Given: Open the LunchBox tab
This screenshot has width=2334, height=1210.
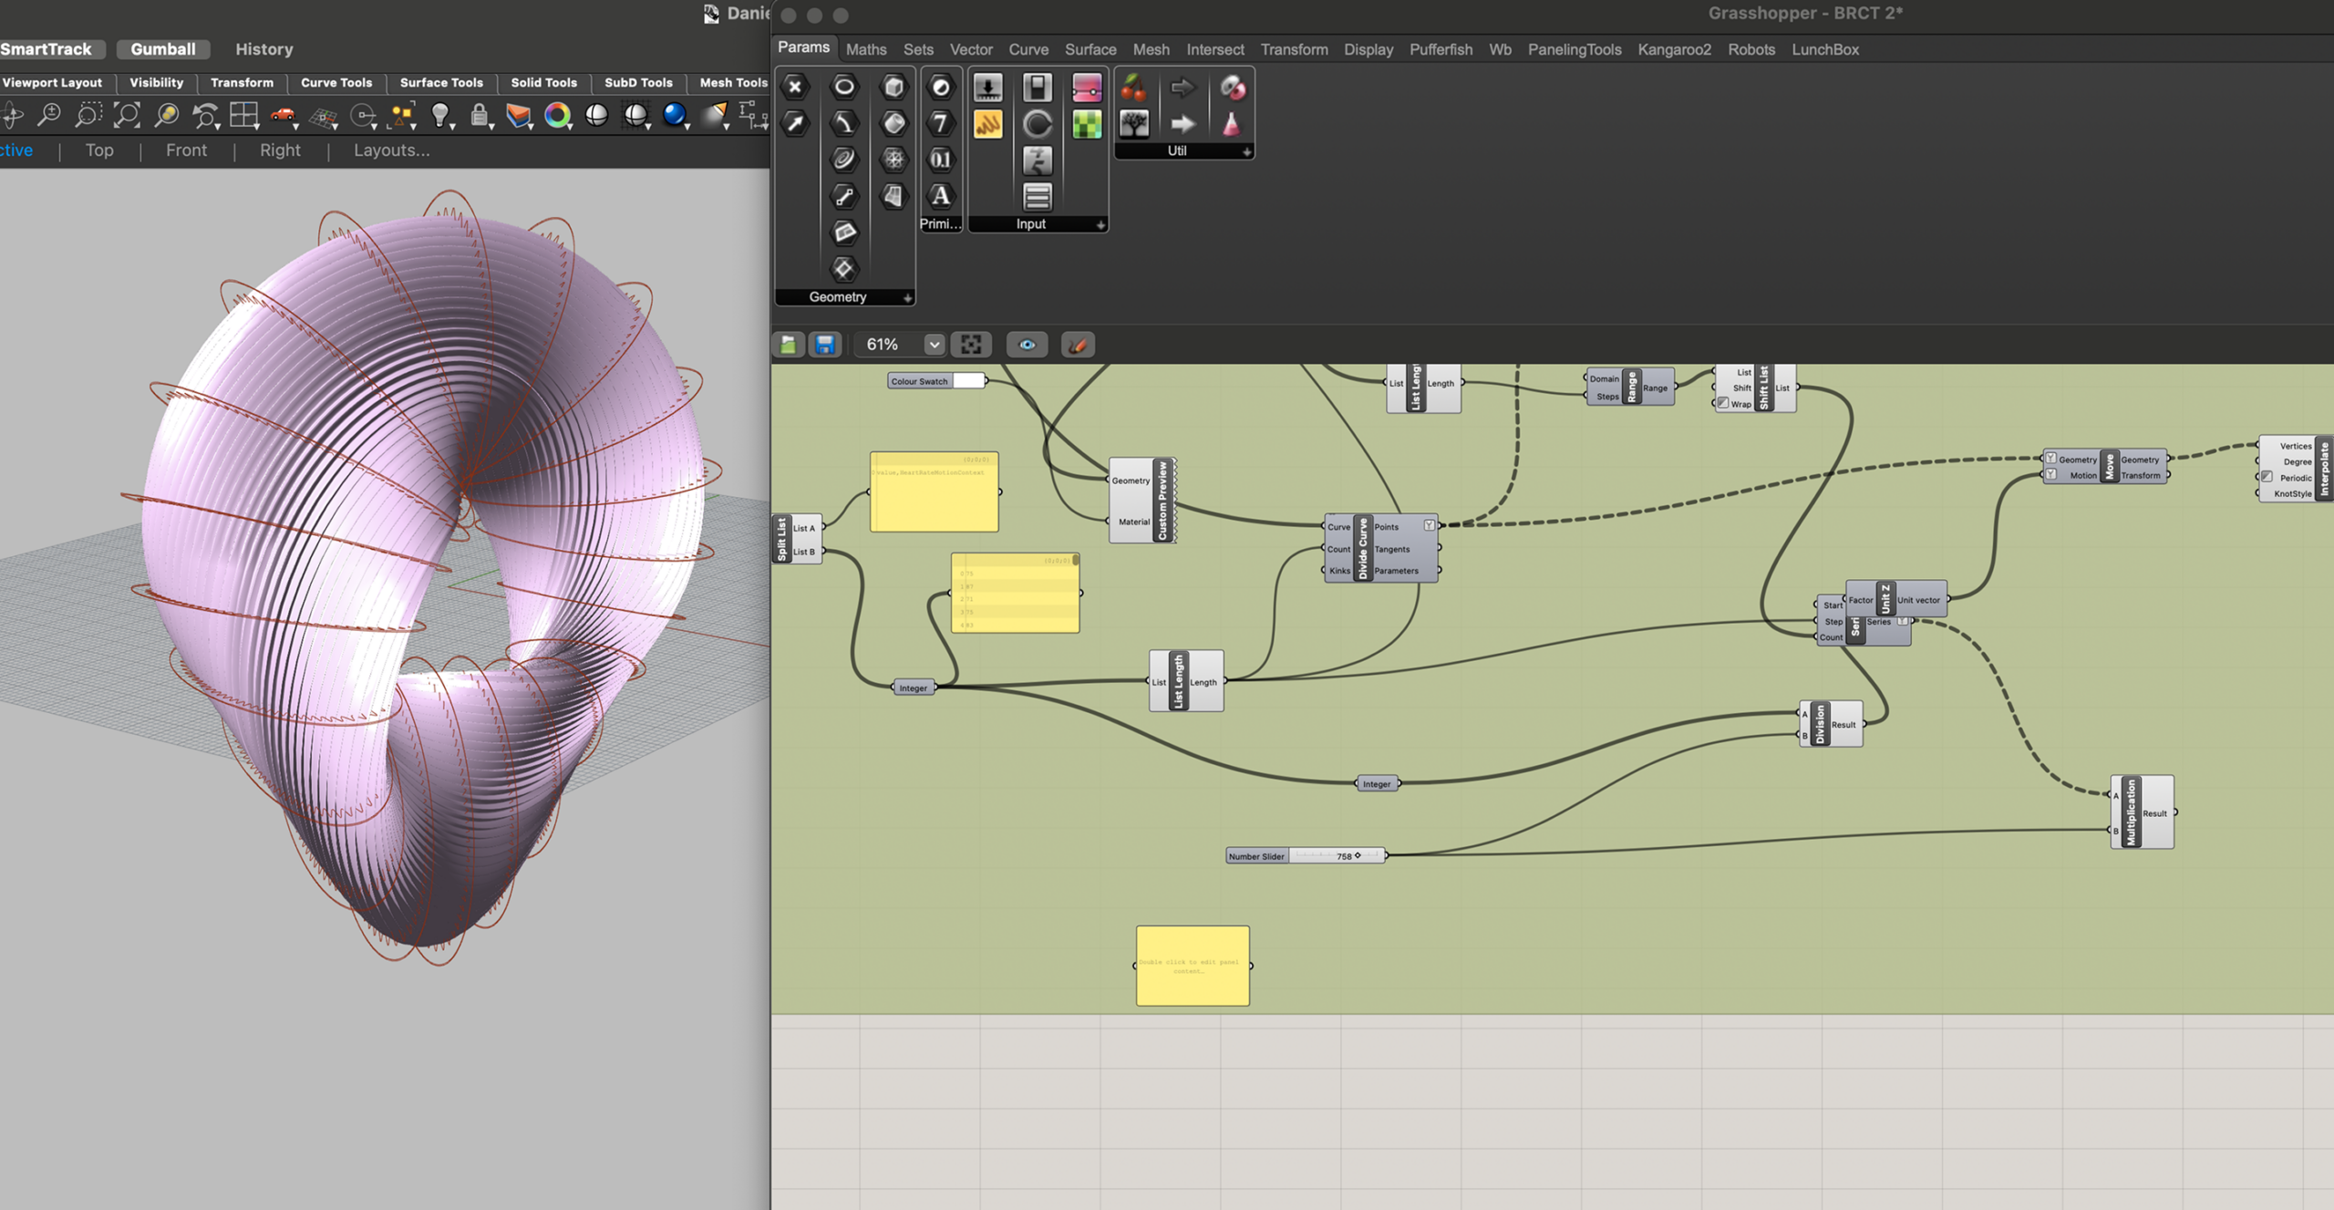Looking at the screenshot, I should click(x=1825, y=49).
